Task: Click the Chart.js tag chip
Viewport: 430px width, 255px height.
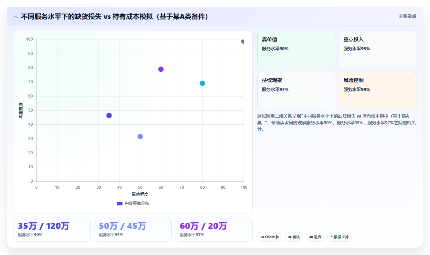Action: [270, 237]
